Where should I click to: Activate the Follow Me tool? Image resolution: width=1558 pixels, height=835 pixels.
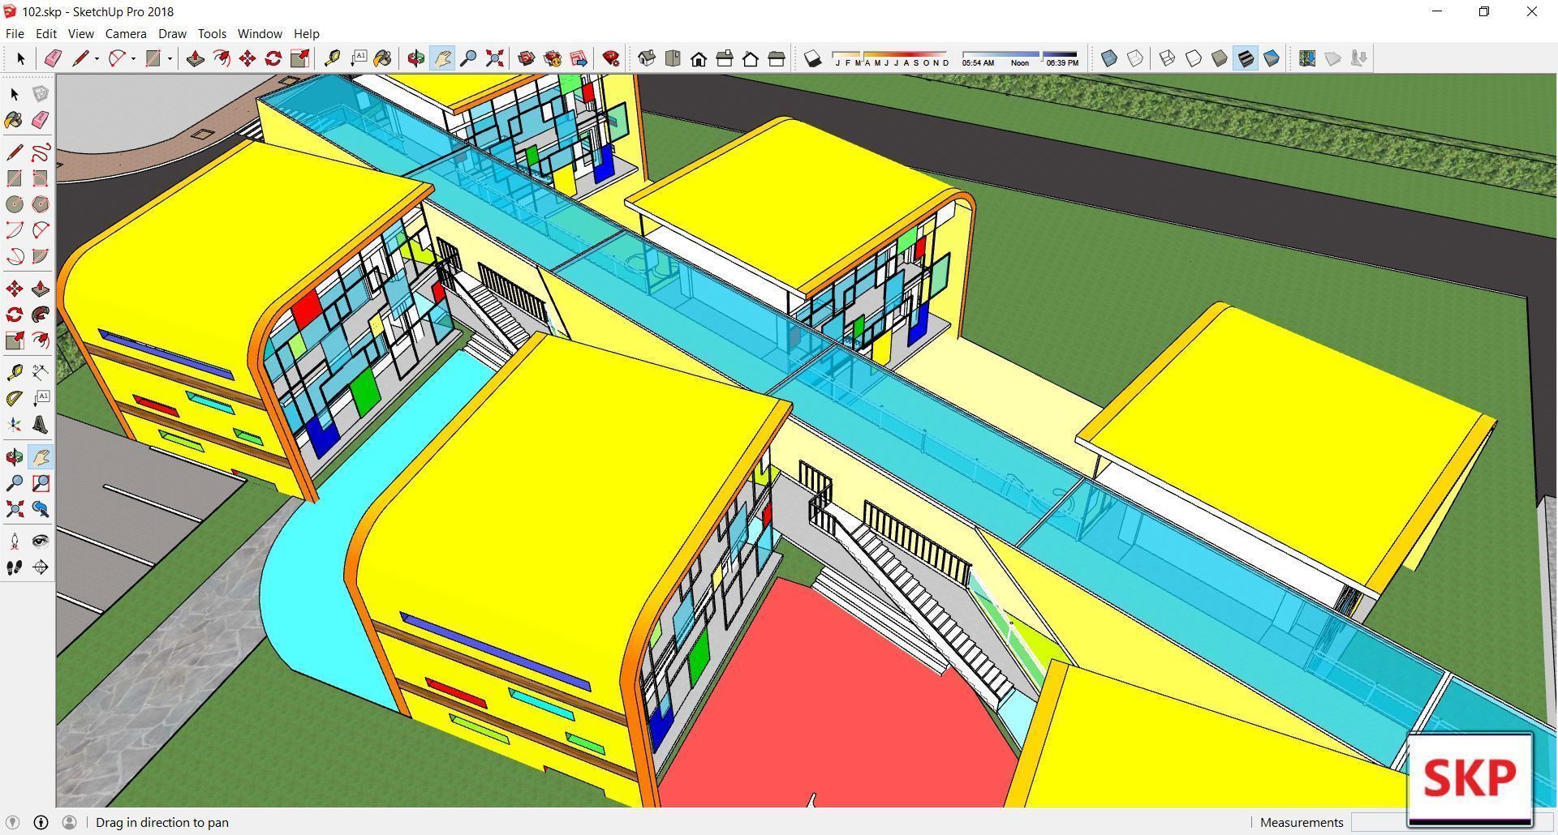coord(41,315)
